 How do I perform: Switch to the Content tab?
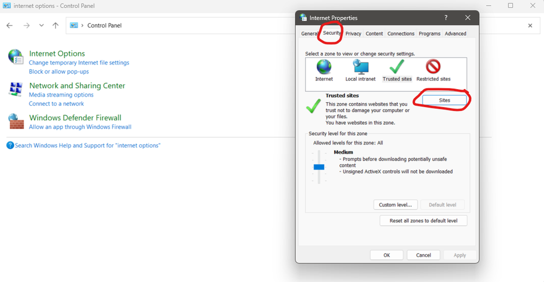pyautogui.click(x=374, y=34)
